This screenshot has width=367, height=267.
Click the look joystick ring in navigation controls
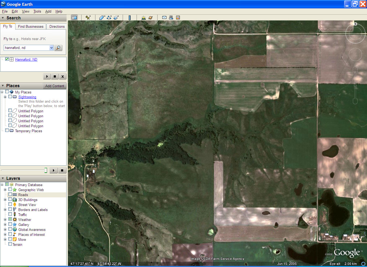[x=355, y=33]
